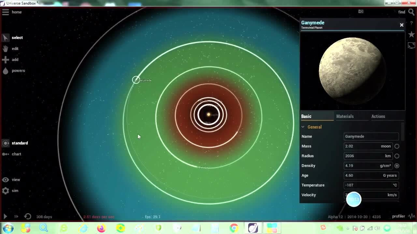Toggle the Radius lock circle
This screenshot has width=417, height=234.
(397, 156)
